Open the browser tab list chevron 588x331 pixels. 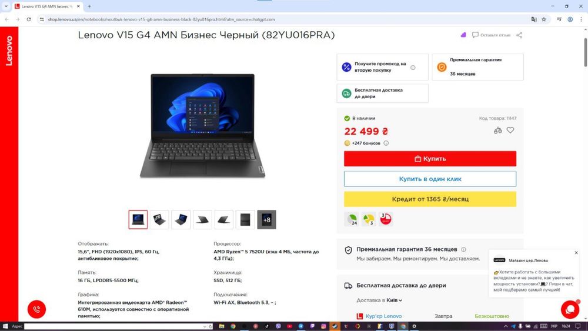click(6, 6)
